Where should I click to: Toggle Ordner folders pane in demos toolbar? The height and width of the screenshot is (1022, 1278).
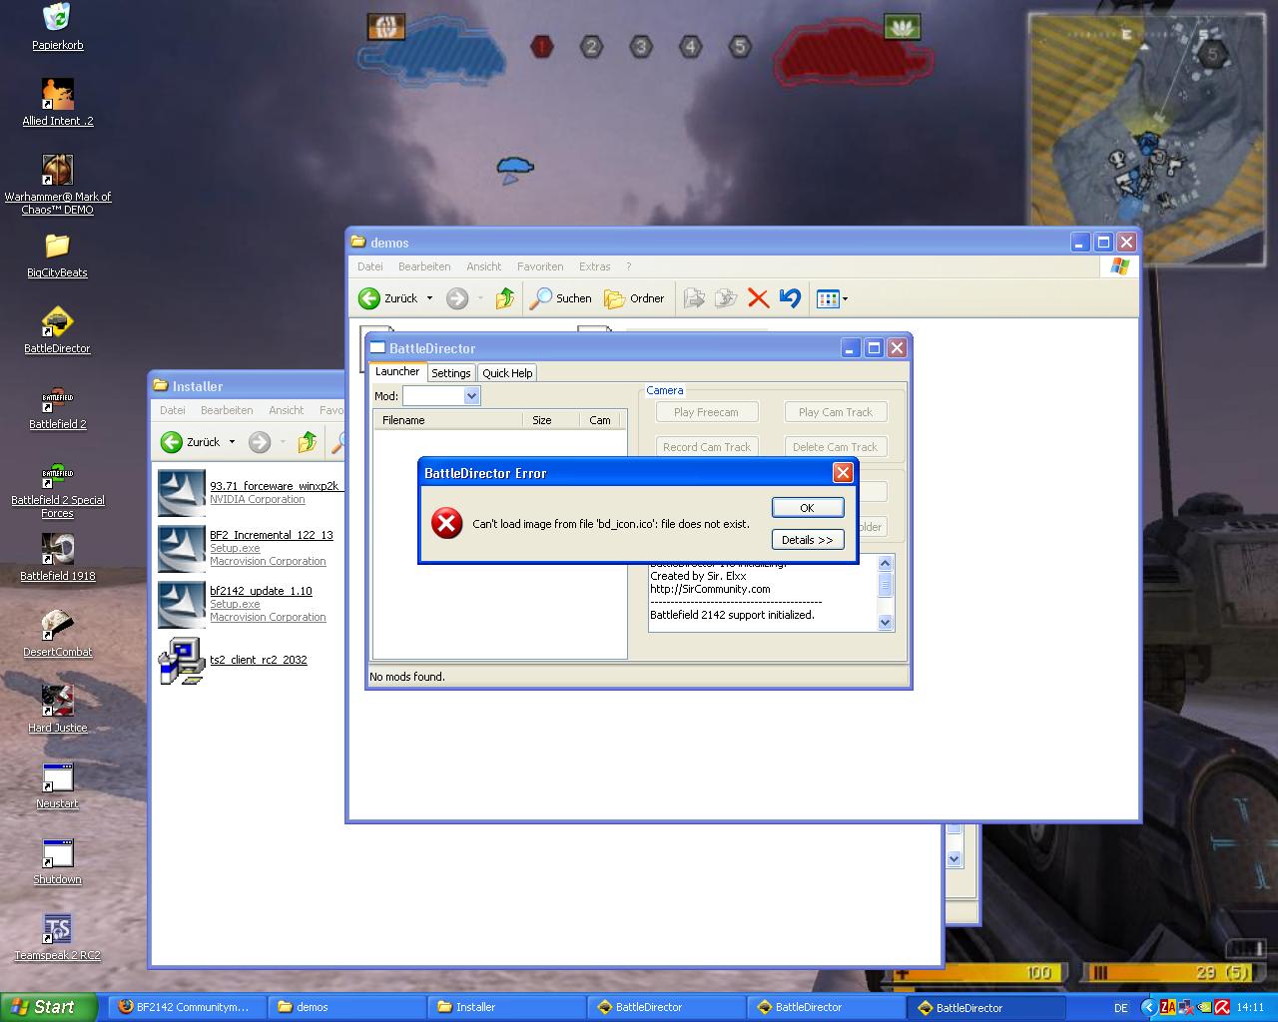pos(634,297)
